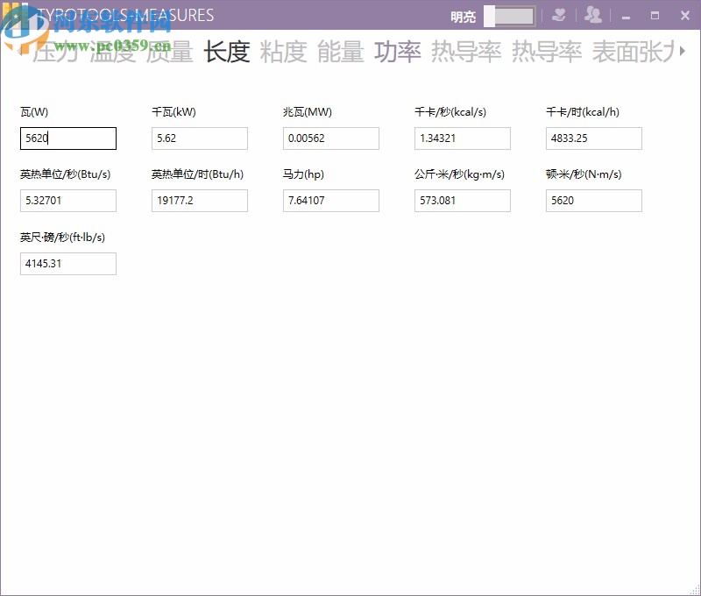701x596 pixels.
Task: Select the 千瓦(kW) value field
Action: click(x=199, y=138)
